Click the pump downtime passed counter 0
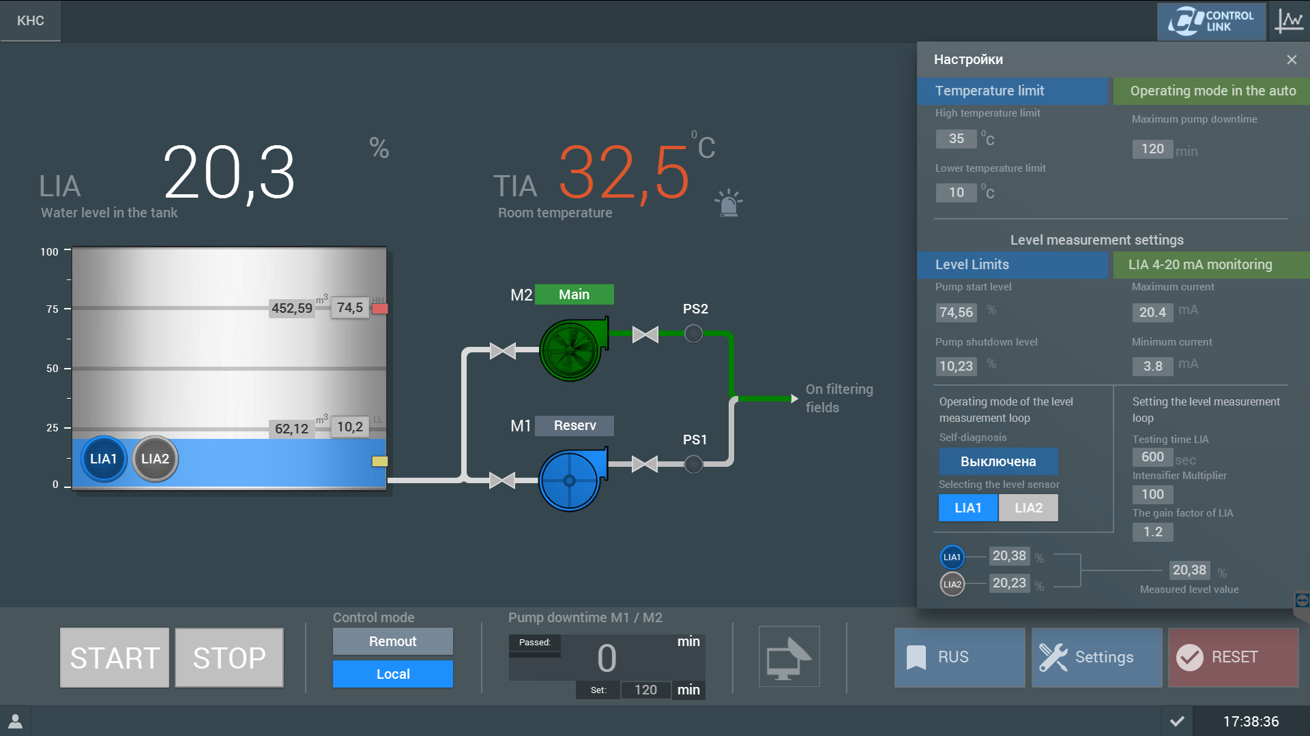1310x736 pixels. (x=607, y=658)
